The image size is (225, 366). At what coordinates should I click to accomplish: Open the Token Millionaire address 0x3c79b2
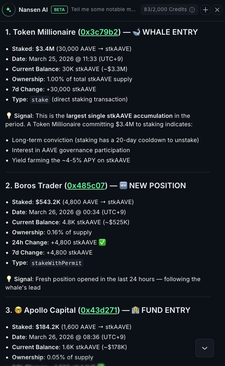tap(99, 32)
